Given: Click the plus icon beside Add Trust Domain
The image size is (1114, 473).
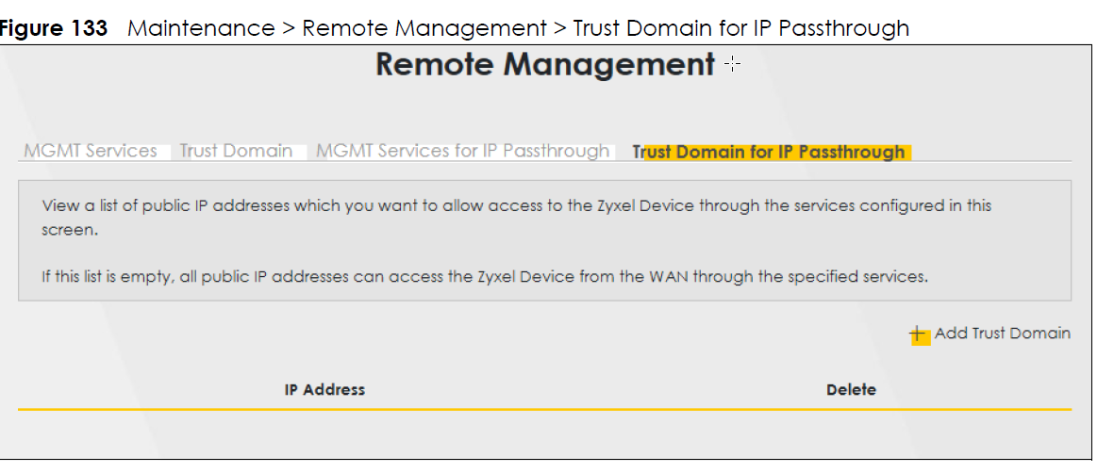Looking at the screenshot, I should pyautogui.click(x=918, y=334).
